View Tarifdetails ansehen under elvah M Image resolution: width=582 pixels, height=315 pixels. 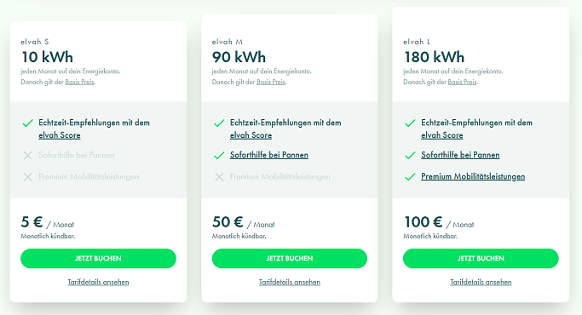290,282
